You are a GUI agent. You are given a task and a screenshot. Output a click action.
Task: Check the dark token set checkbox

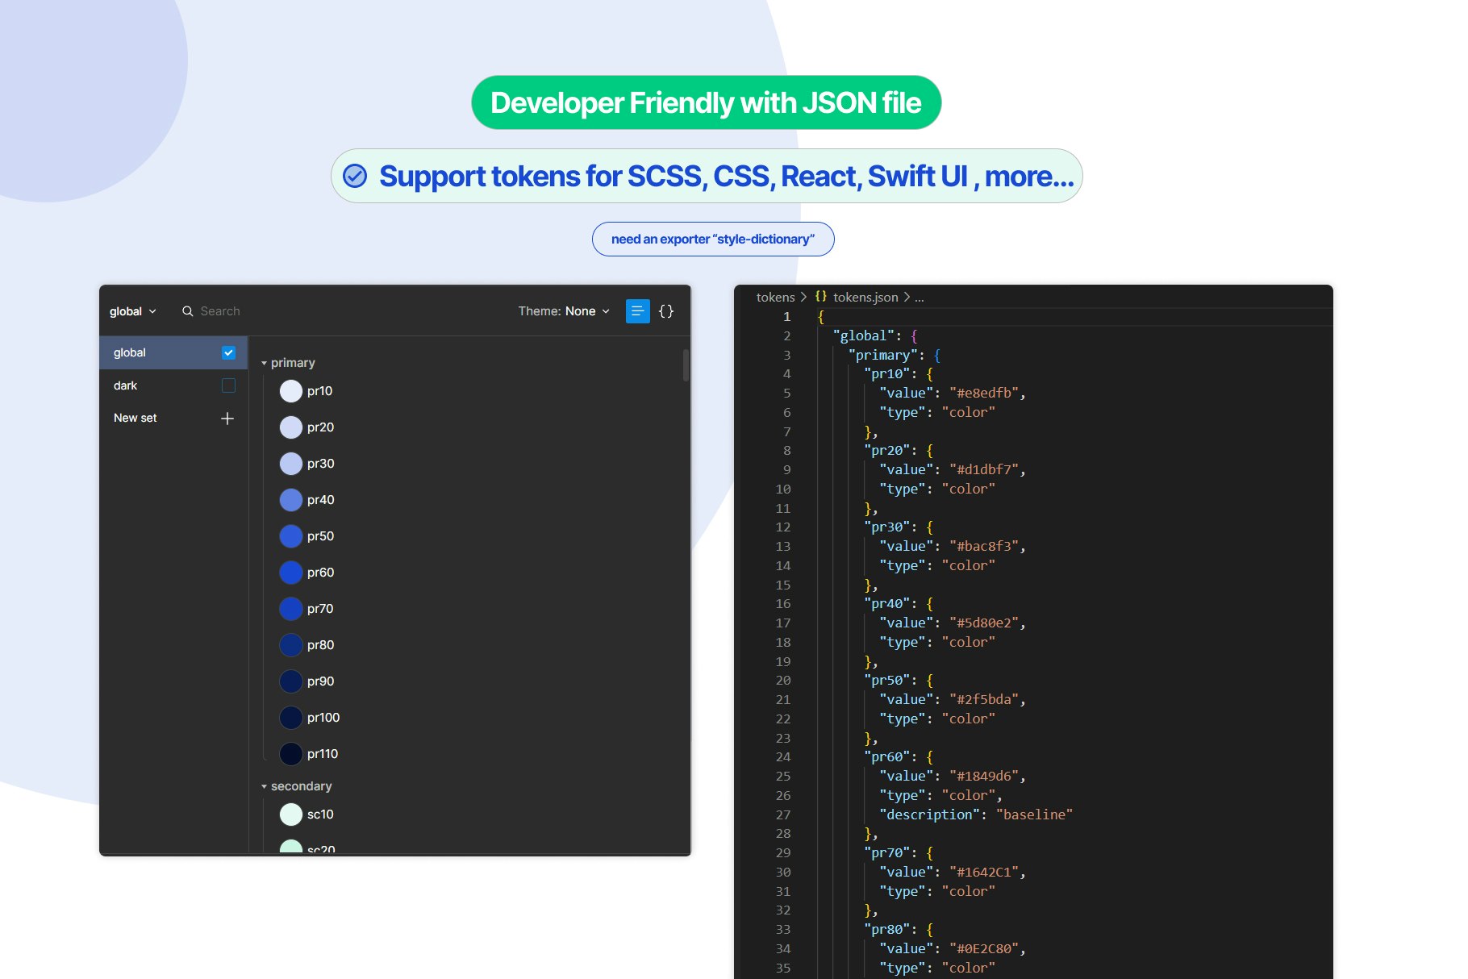point(228,385)
